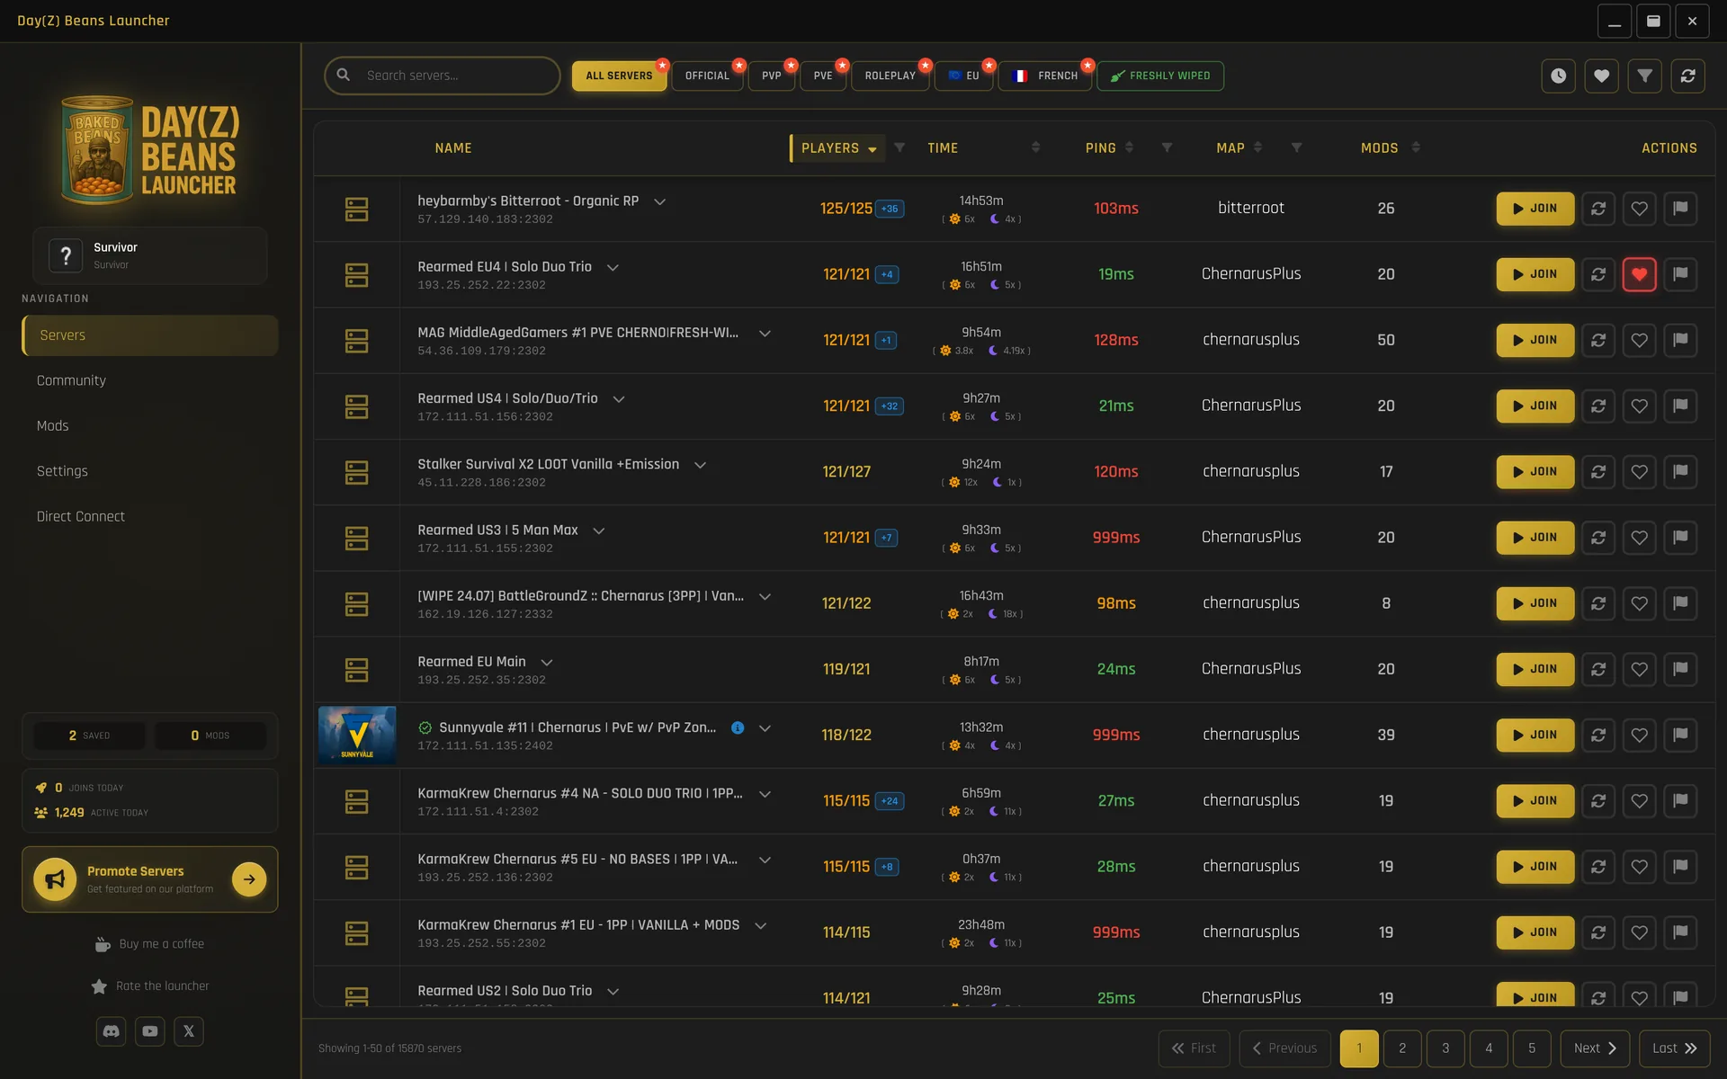Join the Rearmed EU Main server

[x=1535, y=669]
